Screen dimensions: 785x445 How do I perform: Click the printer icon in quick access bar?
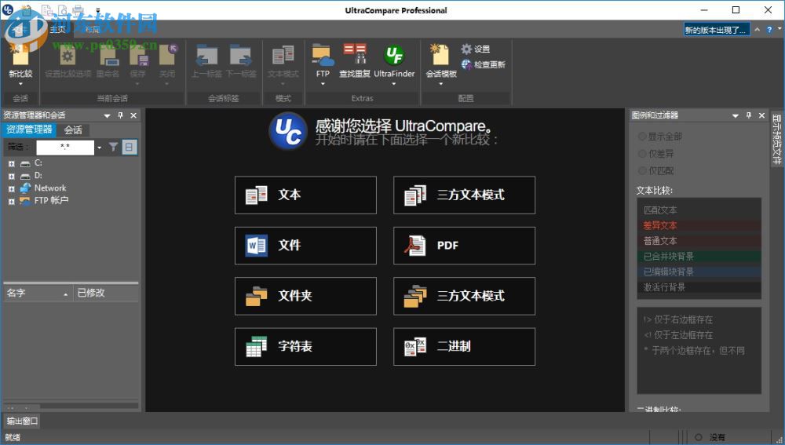click(x=78, y=9)
